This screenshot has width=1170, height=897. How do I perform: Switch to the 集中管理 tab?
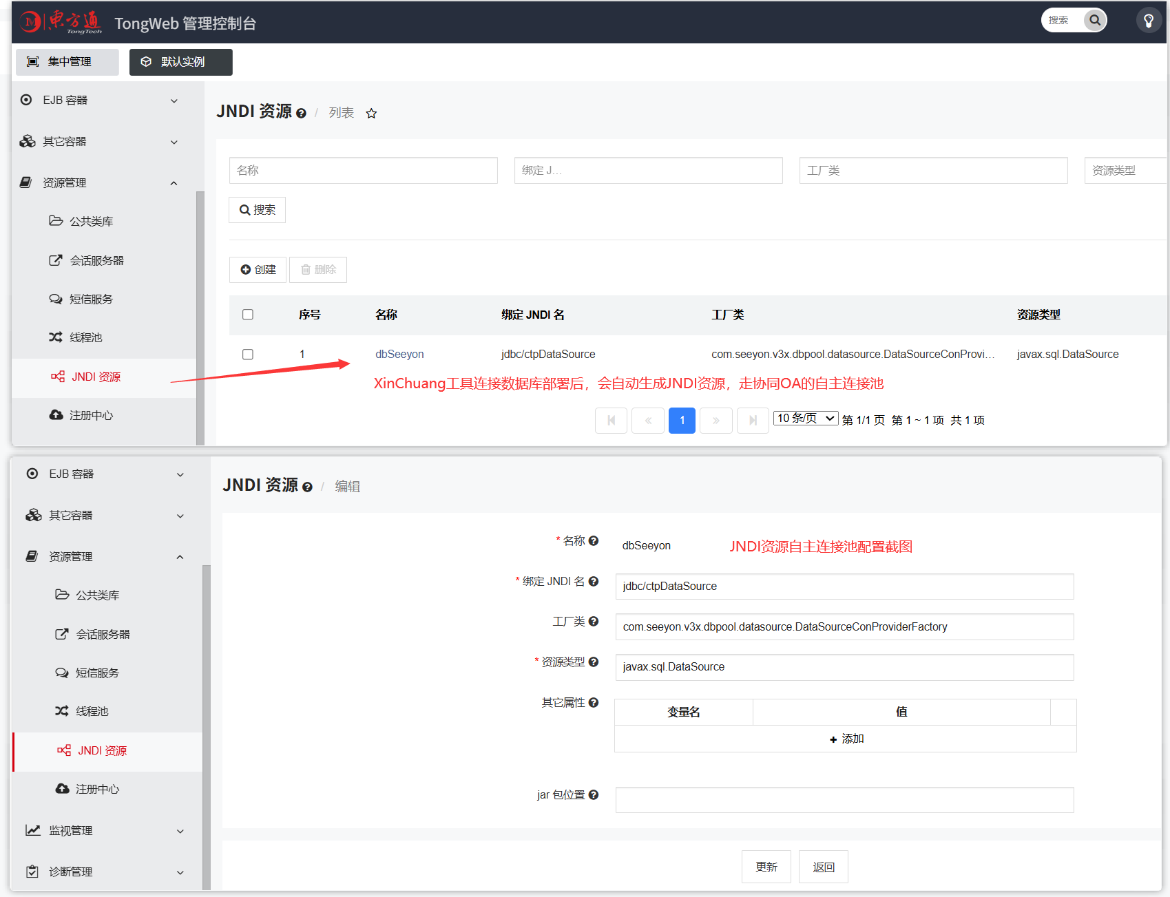click(67, 62)
